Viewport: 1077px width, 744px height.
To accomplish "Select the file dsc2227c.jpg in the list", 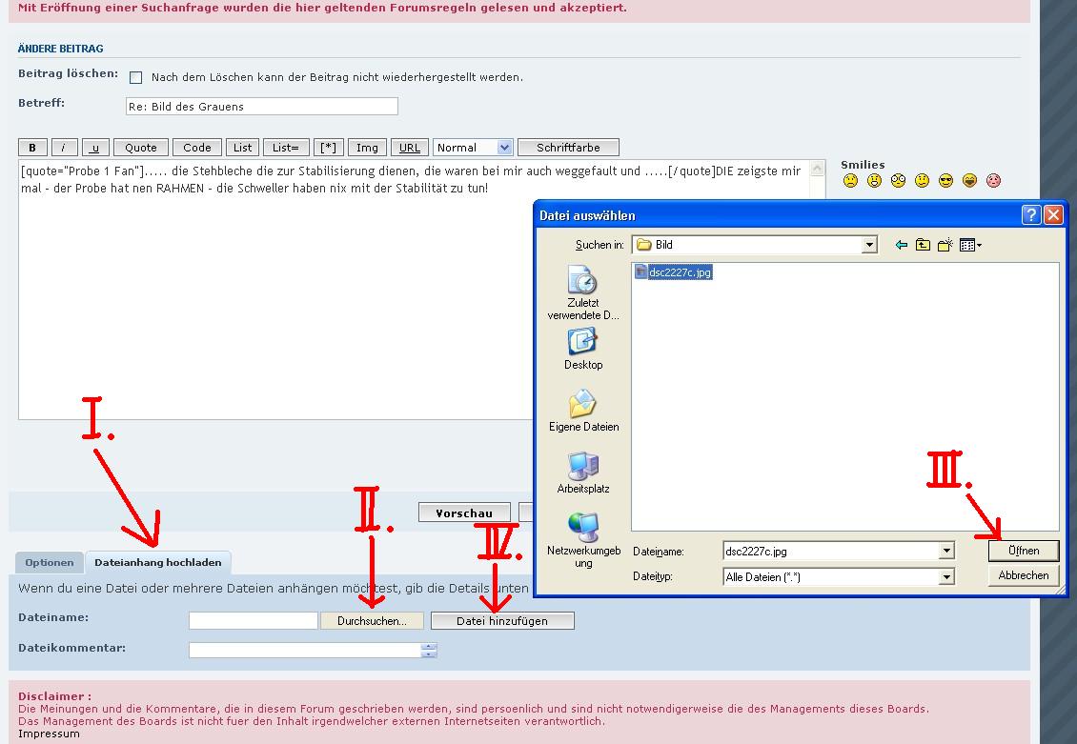I will 680,272.
